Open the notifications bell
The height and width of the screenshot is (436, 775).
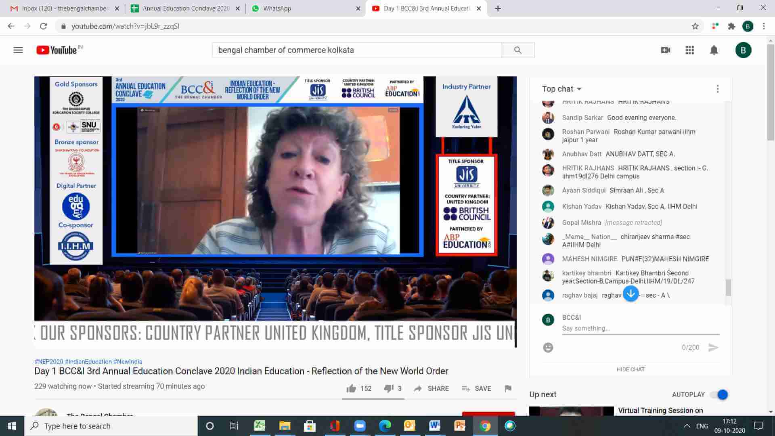point(714,50)
